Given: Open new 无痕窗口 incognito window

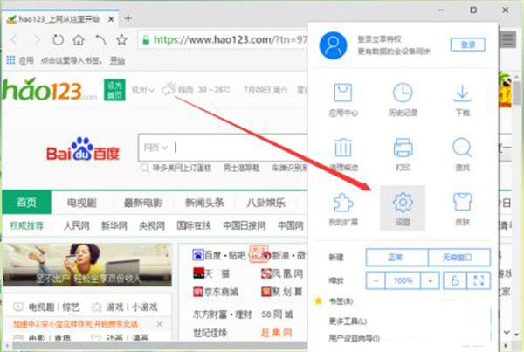Looking at the screenshot, I should 459,258.
